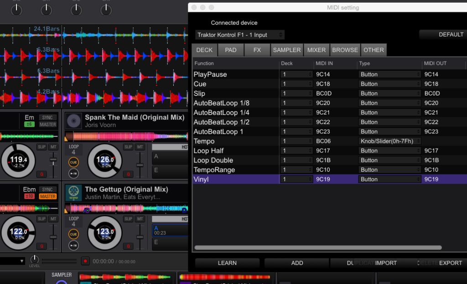
Task: Switch to the FX tab
Action: click(257, 50)
